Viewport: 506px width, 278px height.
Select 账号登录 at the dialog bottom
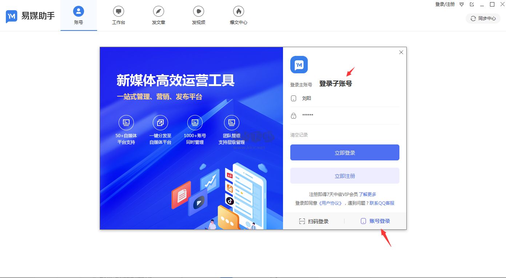pos(375,221)
